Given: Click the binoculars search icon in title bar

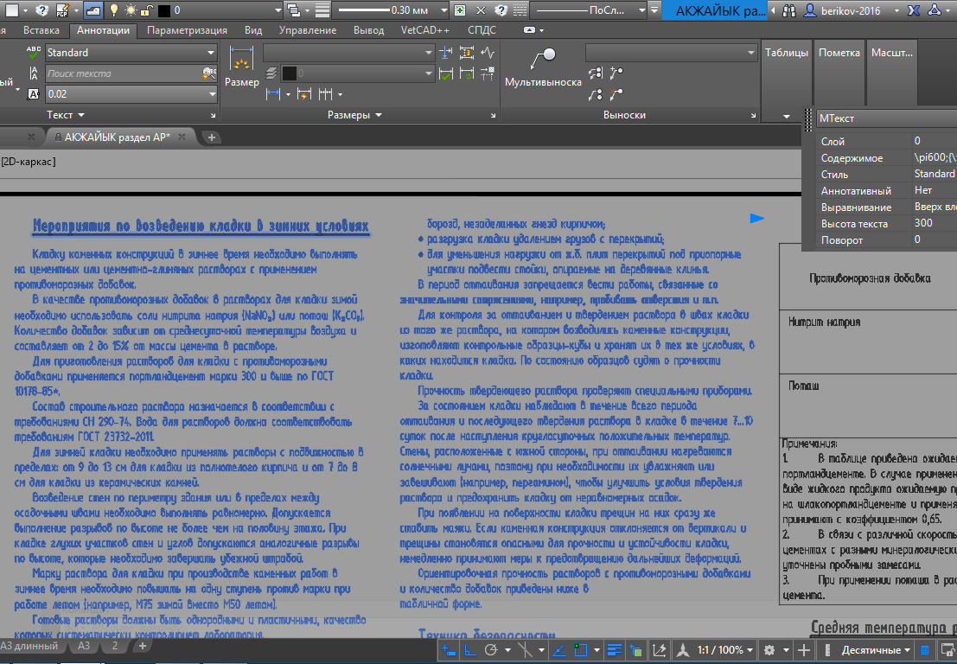Looking at the screenshot, I should 789,10.
